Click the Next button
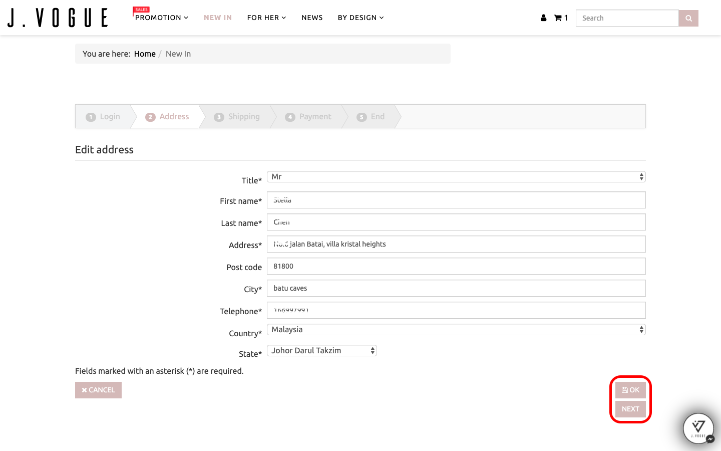This screenshot has width=721, height=451. click(630, 409)
